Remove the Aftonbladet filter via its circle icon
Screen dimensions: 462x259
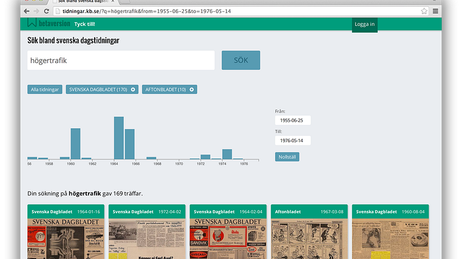click(x=192, y=90)
